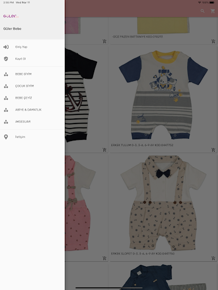The height and width of the screenshot is (290, 218).
Task: Add ERKEK SLOPET product to cart icon
Action: click(x=213, y=258)
